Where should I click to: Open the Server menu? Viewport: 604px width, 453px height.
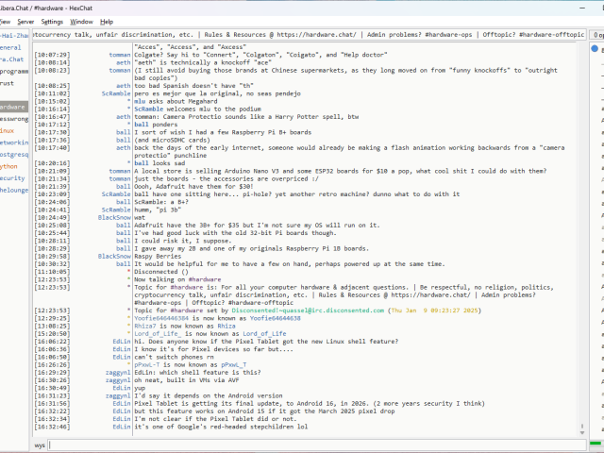pyautogui.click(x=25, y=21)
